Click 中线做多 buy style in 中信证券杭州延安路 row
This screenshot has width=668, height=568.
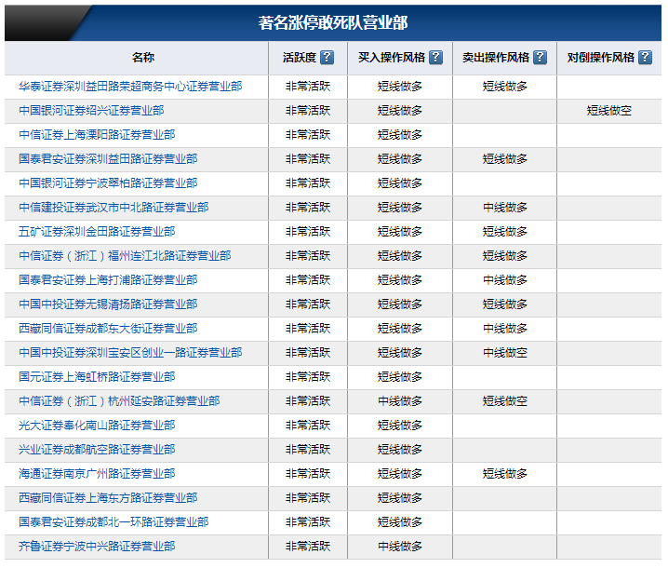400,401
